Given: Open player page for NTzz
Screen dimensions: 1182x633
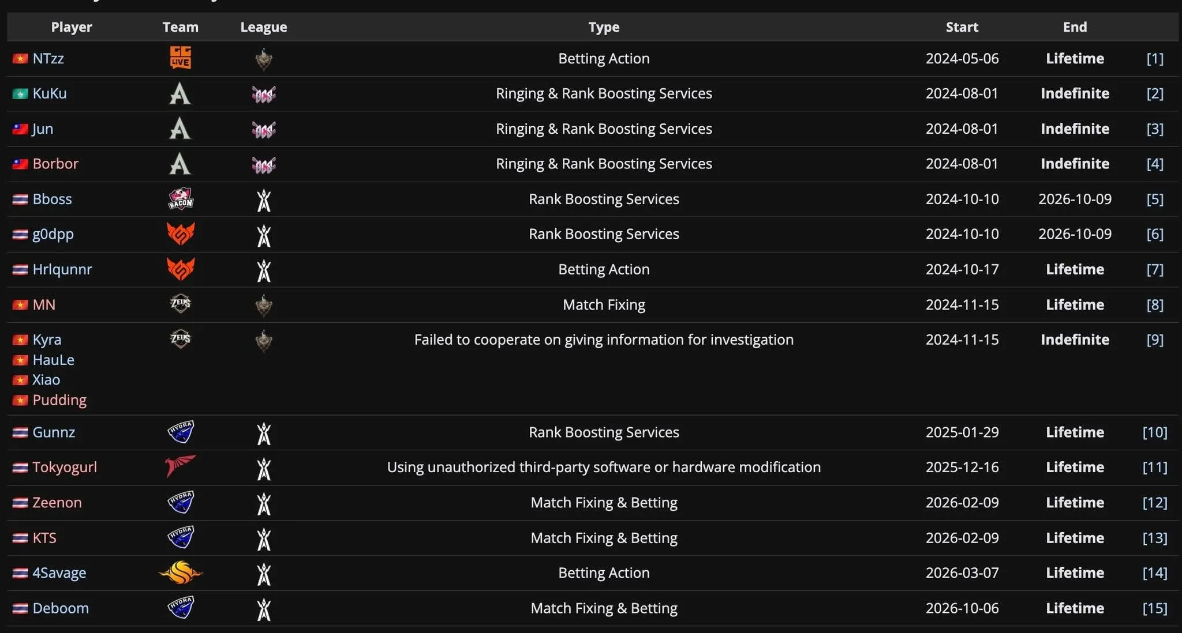Looking at the screenshot, I should click(48, 58).
